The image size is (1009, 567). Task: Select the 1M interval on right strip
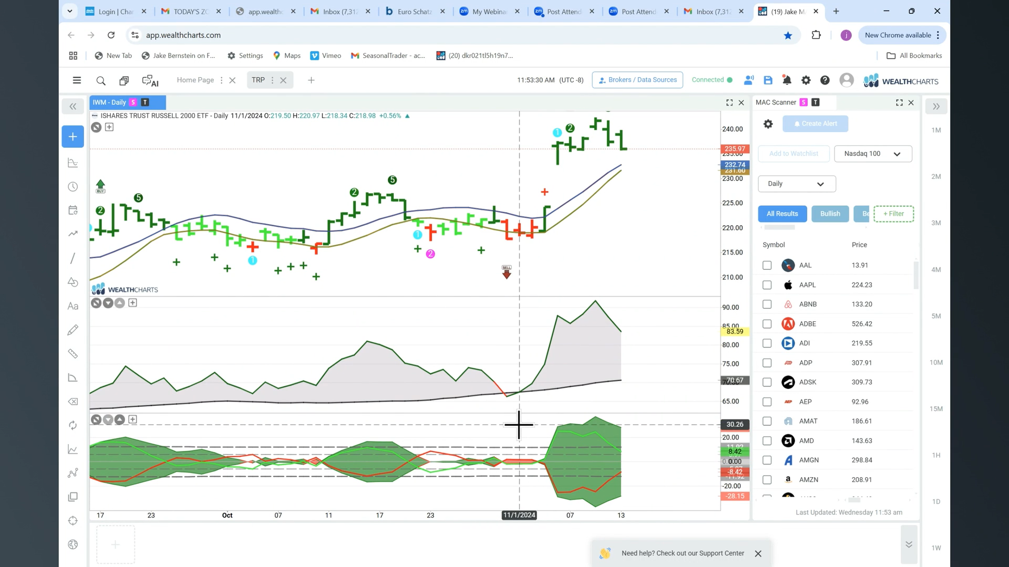tap(936, 130)
